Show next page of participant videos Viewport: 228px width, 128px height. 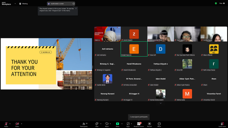tap(161, 103)
